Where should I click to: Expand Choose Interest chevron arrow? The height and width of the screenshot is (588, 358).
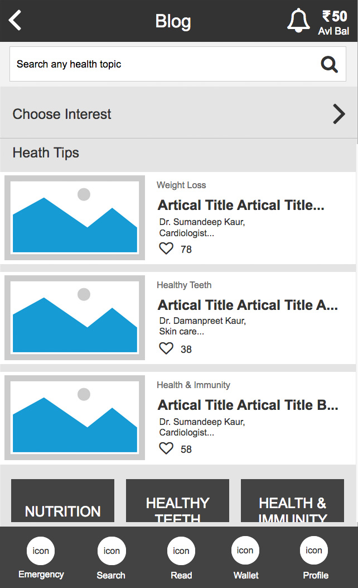point(339,114)
